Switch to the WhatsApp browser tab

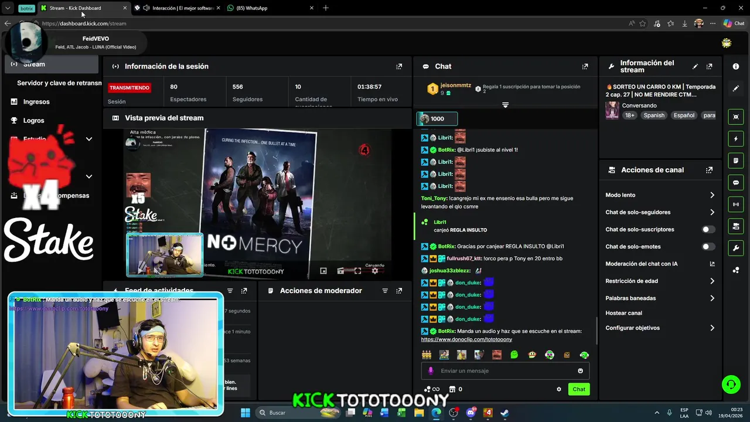pyautogui.click(x=271, y=8)
